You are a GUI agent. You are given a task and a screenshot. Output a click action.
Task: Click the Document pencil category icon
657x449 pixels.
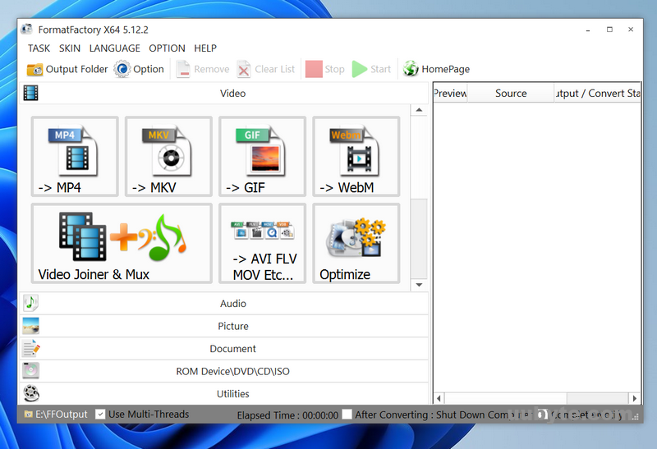(31, 349)
